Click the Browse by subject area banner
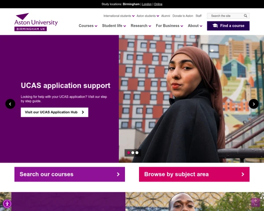This screenshot has width=264, height=211. pos(194,175)
